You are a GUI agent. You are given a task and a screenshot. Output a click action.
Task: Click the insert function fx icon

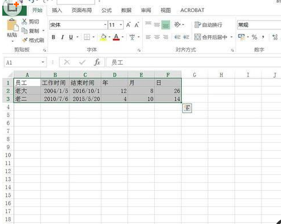pyautogui.click(x=97, y=62)
